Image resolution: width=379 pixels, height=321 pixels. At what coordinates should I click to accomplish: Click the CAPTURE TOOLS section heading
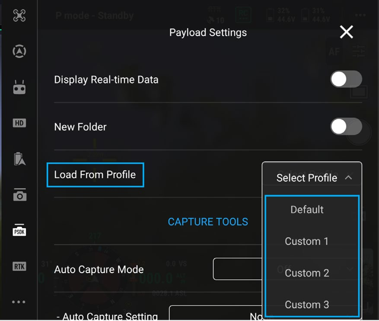coord(208,222)
